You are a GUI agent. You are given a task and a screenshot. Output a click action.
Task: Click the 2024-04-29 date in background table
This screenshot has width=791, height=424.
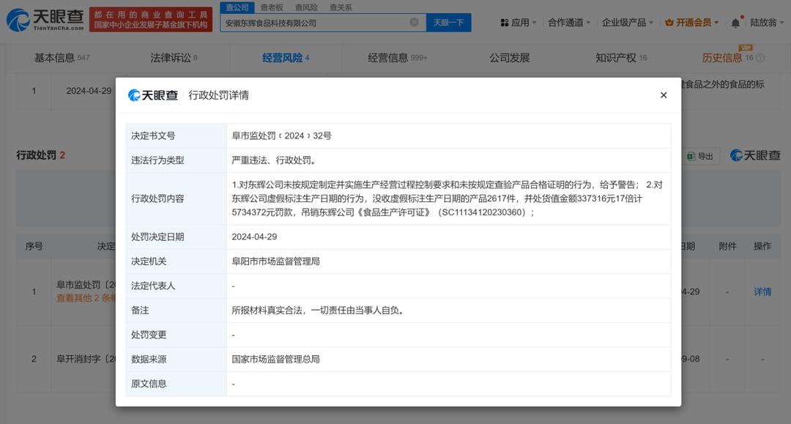(89, 91)
